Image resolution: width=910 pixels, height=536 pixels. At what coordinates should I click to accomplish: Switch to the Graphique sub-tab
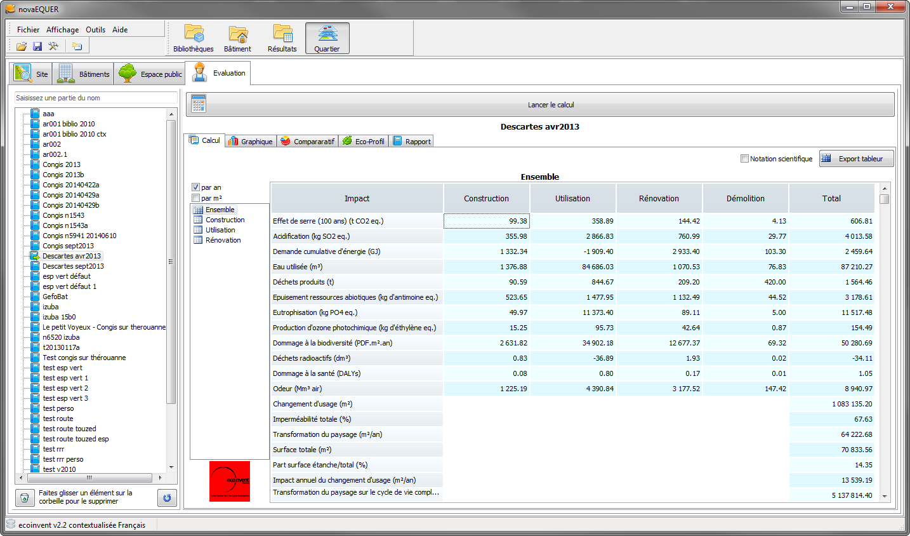tap(251, 142)
